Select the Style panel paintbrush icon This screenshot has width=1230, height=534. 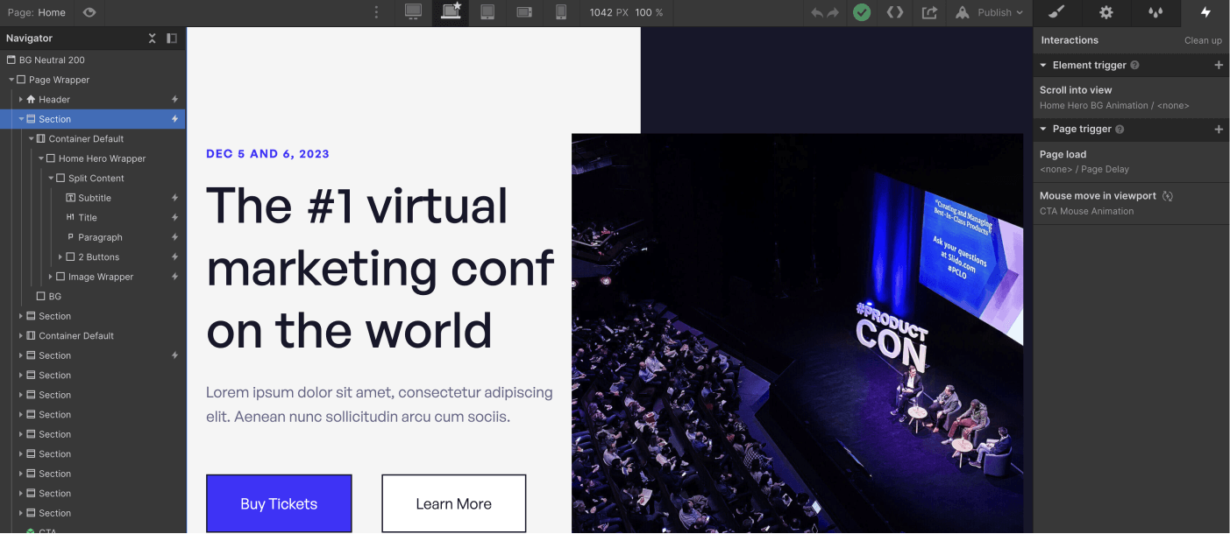tap(1056, 13)
